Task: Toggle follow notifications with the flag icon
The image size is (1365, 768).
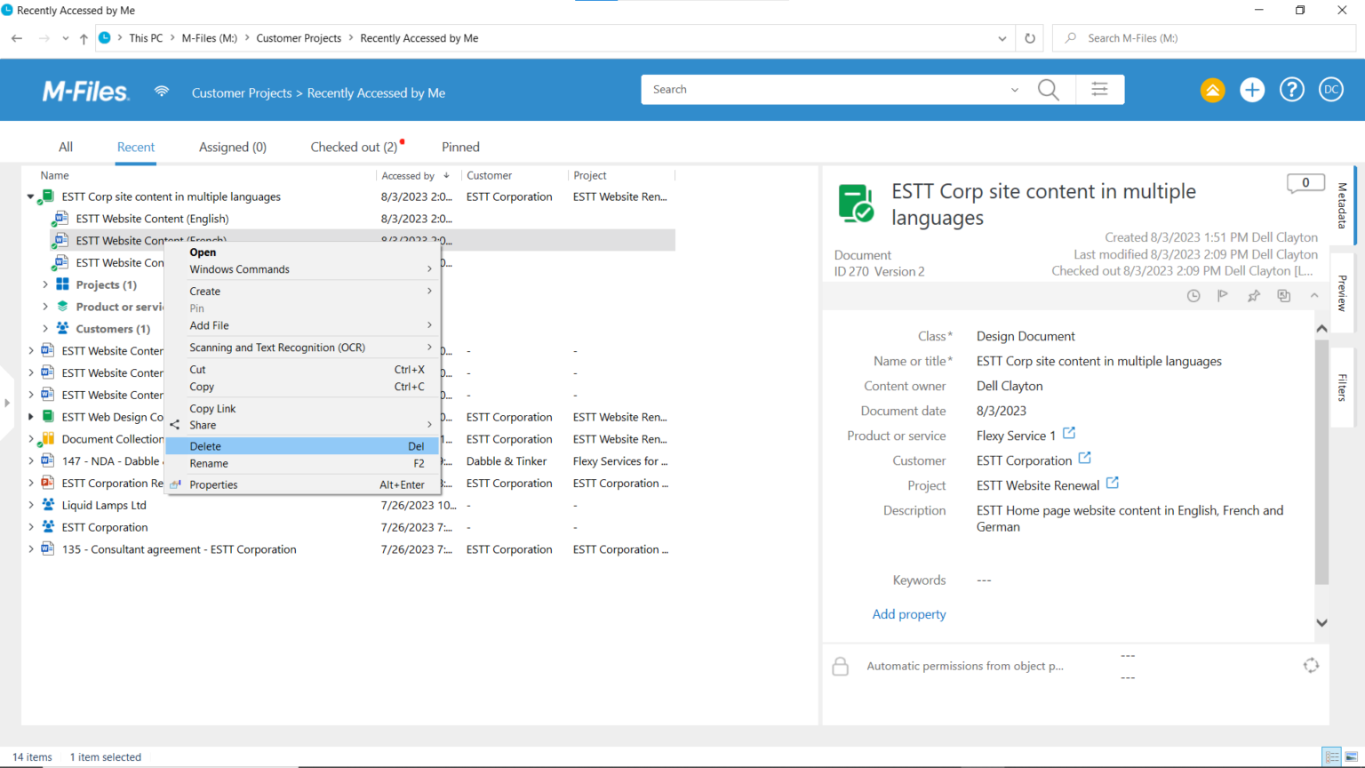Action: pyautogui.click(x=1223, y=295)
